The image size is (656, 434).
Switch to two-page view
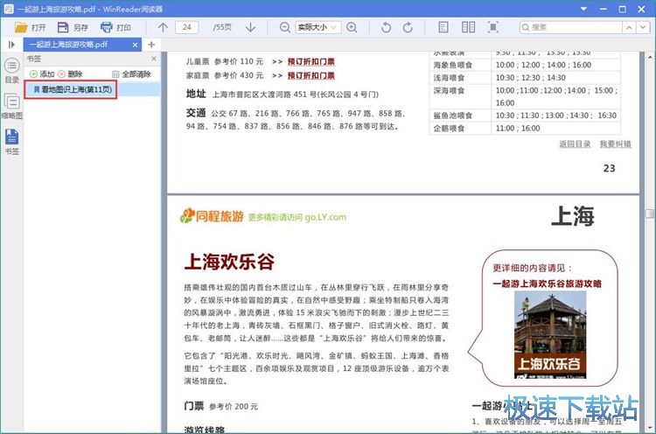[x=468, y=28]
